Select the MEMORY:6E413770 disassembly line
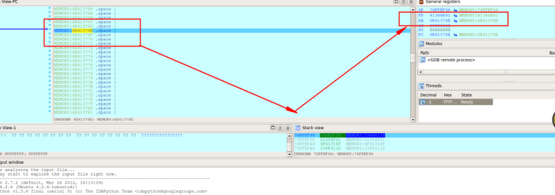This screenshot has width=555, height=195. pyautogui.click(x=84, y=39)
